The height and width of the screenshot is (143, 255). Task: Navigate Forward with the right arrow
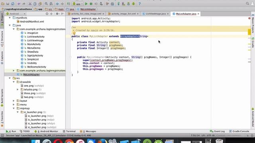62,4
